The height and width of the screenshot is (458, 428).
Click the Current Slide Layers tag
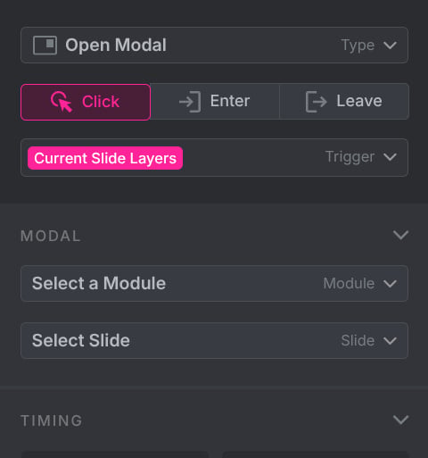coord(105,158)
